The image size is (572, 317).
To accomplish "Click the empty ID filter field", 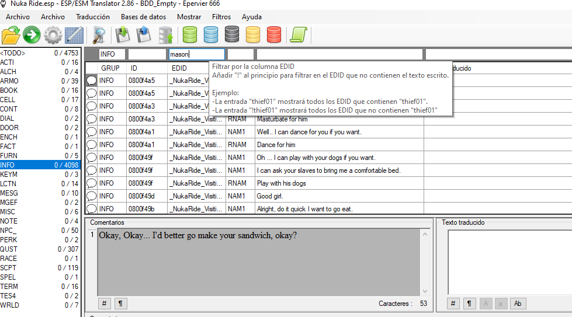I will coord(147,54).
